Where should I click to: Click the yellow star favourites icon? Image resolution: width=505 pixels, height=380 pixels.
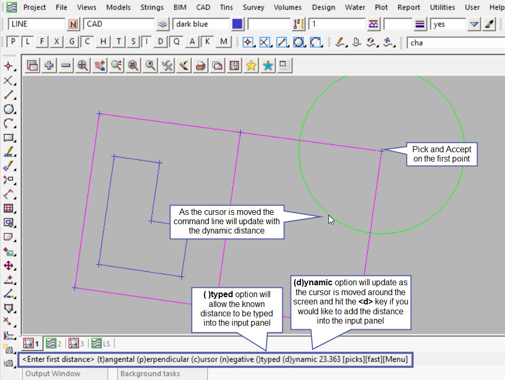251,65
